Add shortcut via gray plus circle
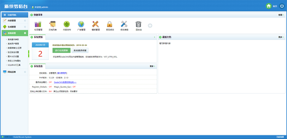 coord(150,26)
